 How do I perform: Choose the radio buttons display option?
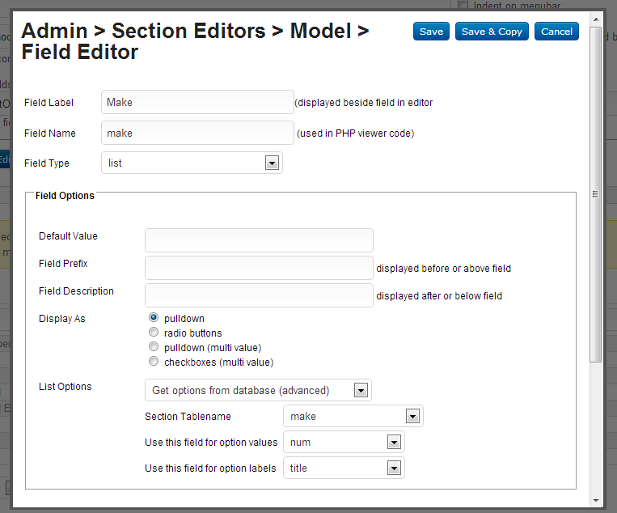point(154,333)
